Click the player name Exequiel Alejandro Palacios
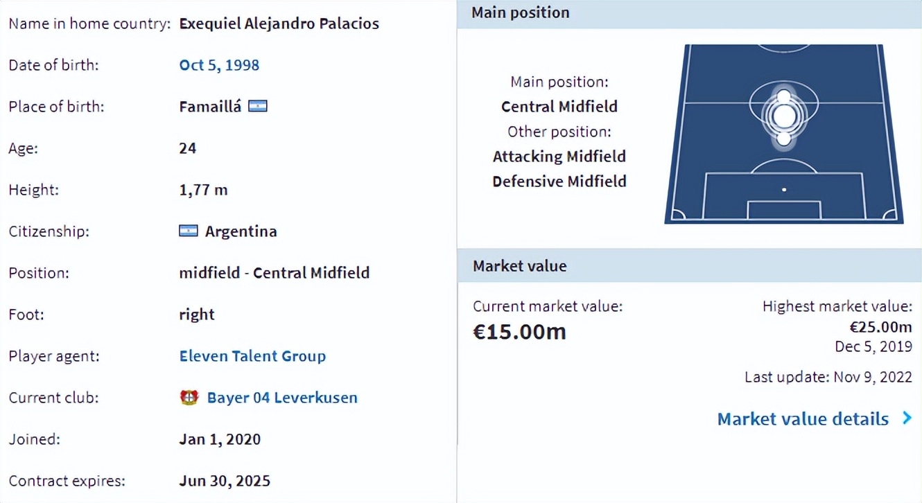 coord(279,24)
